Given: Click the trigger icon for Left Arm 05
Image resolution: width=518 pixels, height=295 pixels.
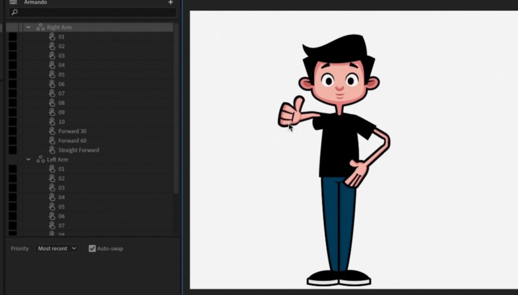Looking at the screenshot, I should (x=52, y=207).
